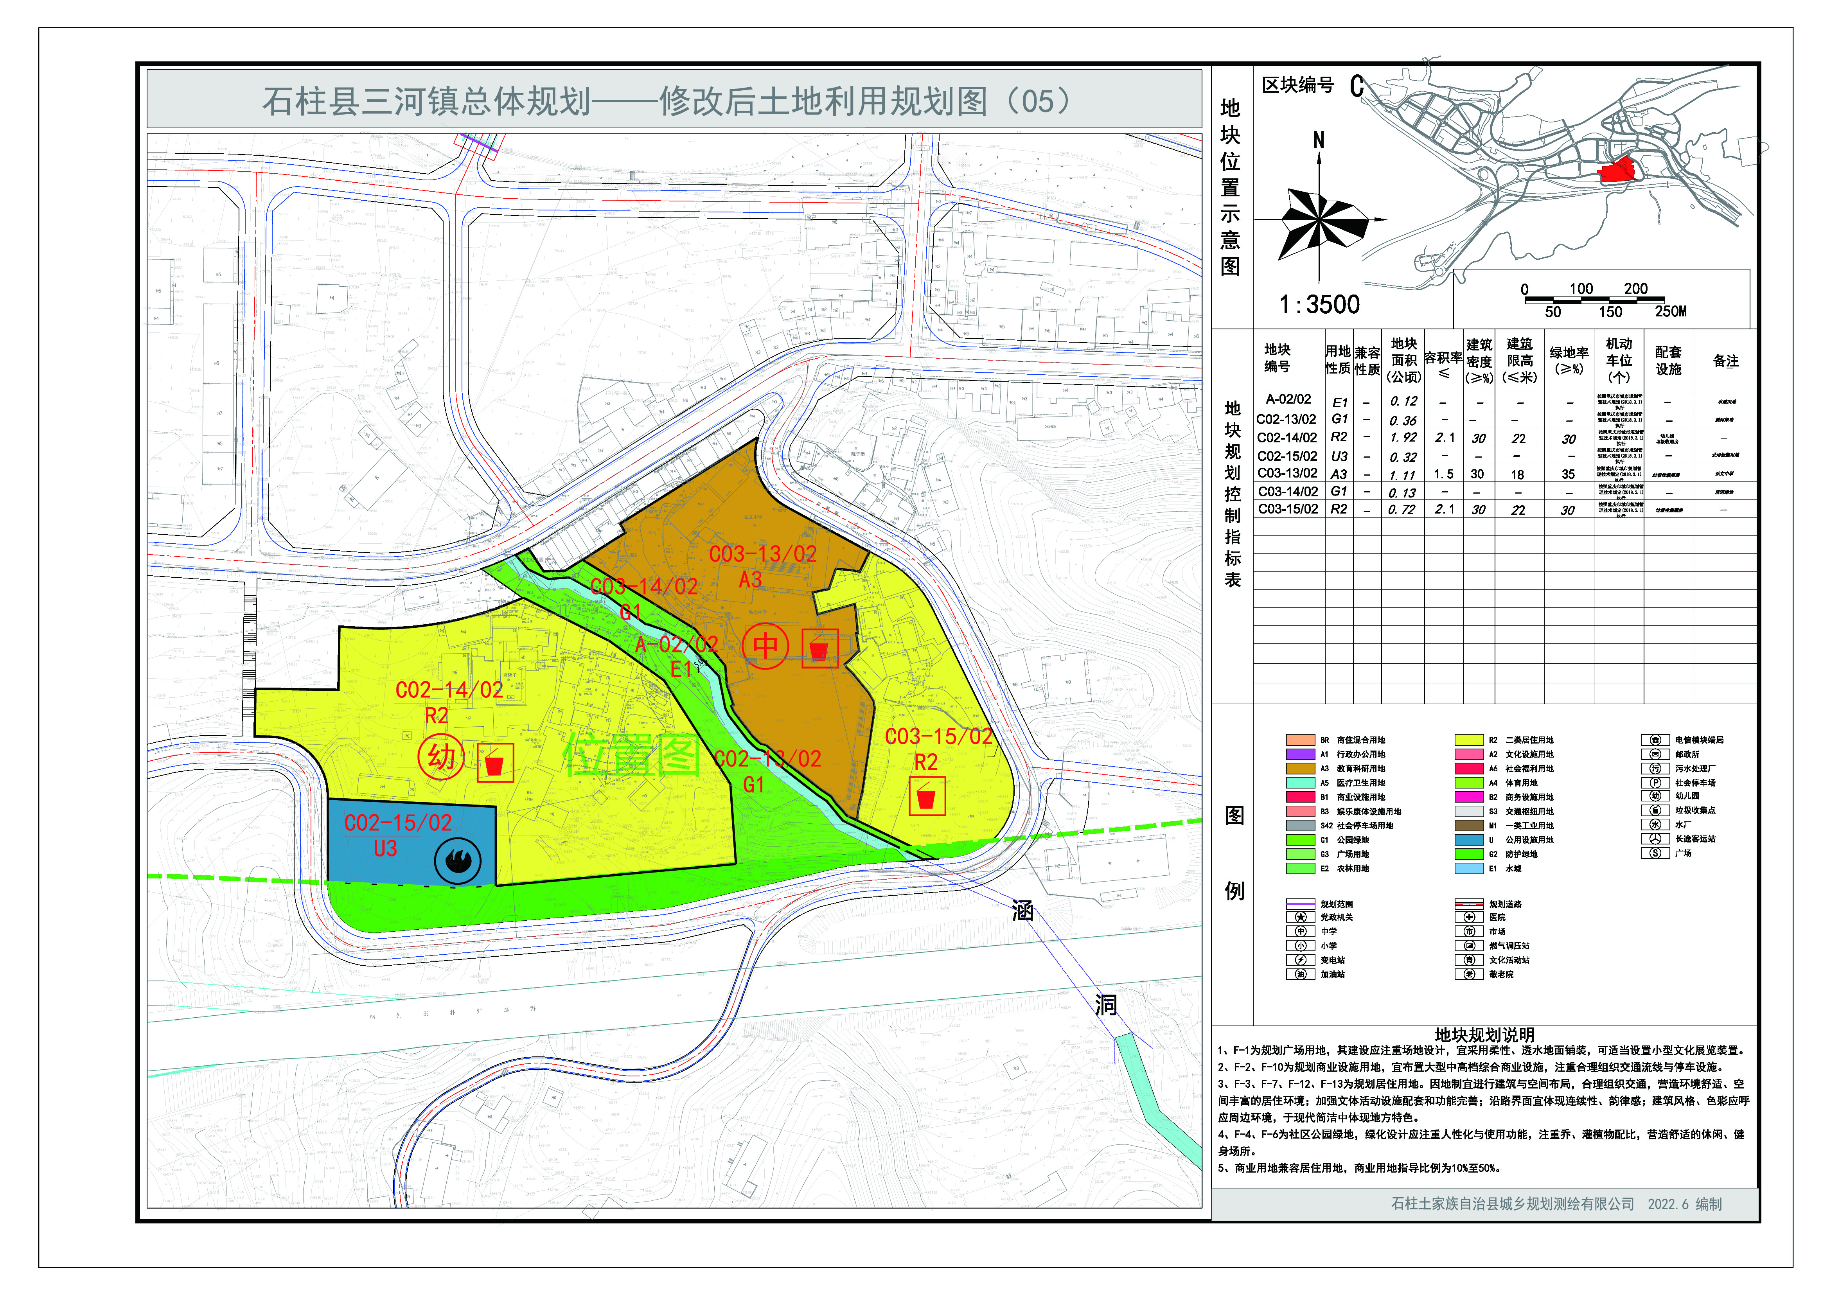The height and width of the screenshot is (1295, 1831).
Task: Click the red highlighted block in the location map
Action: coord(1619,170)
